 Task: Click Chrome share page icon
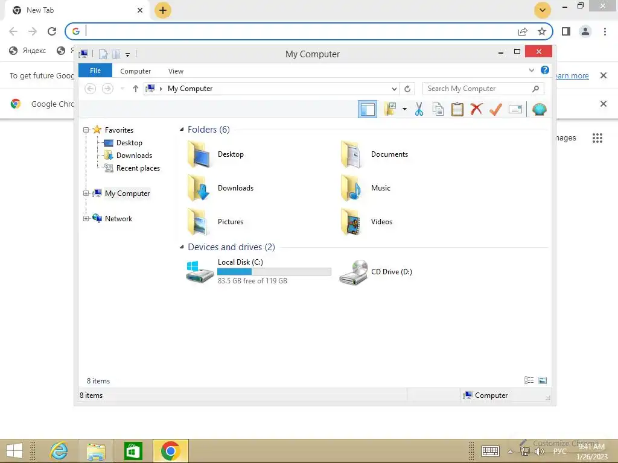[523, 31]
